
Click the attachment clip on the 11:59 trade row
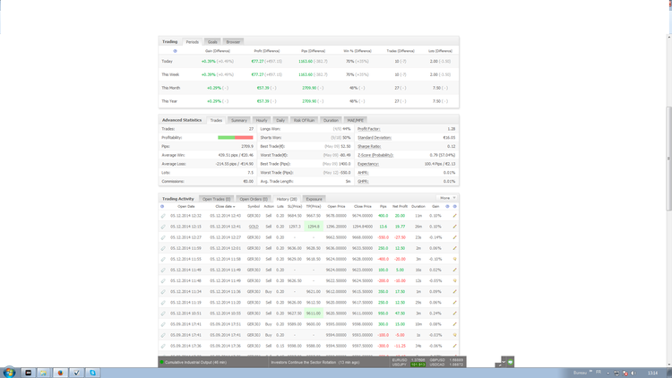coord(163,249)
